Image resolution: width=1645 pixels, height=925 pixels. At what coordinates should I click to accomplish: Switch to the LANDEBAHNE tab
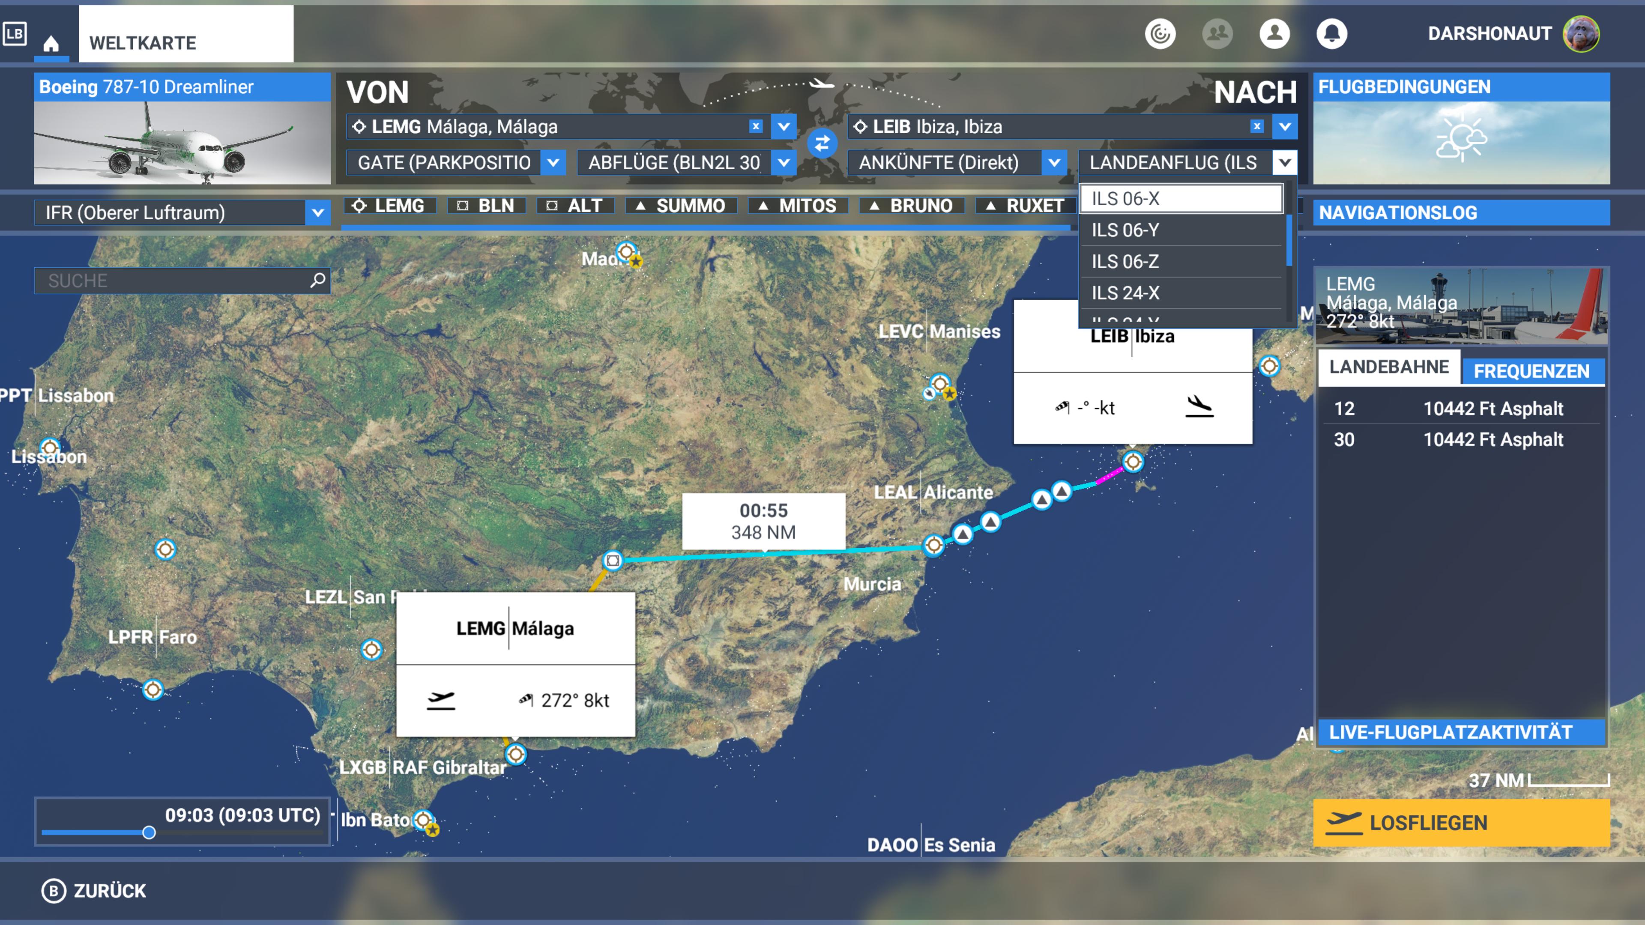click(1389, 367)
